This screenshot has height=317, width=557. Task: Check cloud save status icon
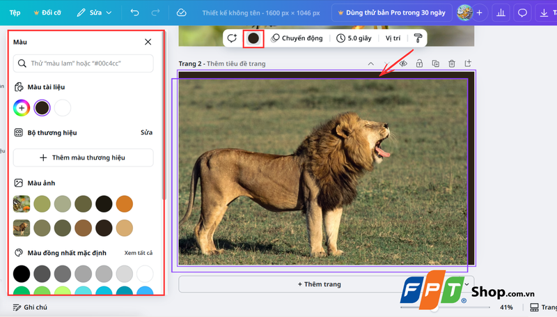[x=182, y=13]
